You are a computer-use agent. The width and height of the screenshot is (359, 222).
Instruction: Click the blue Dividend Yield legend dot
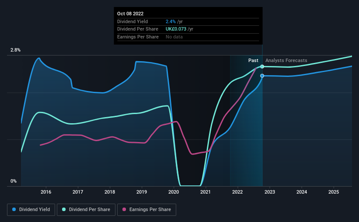click(x=14, y=209)
